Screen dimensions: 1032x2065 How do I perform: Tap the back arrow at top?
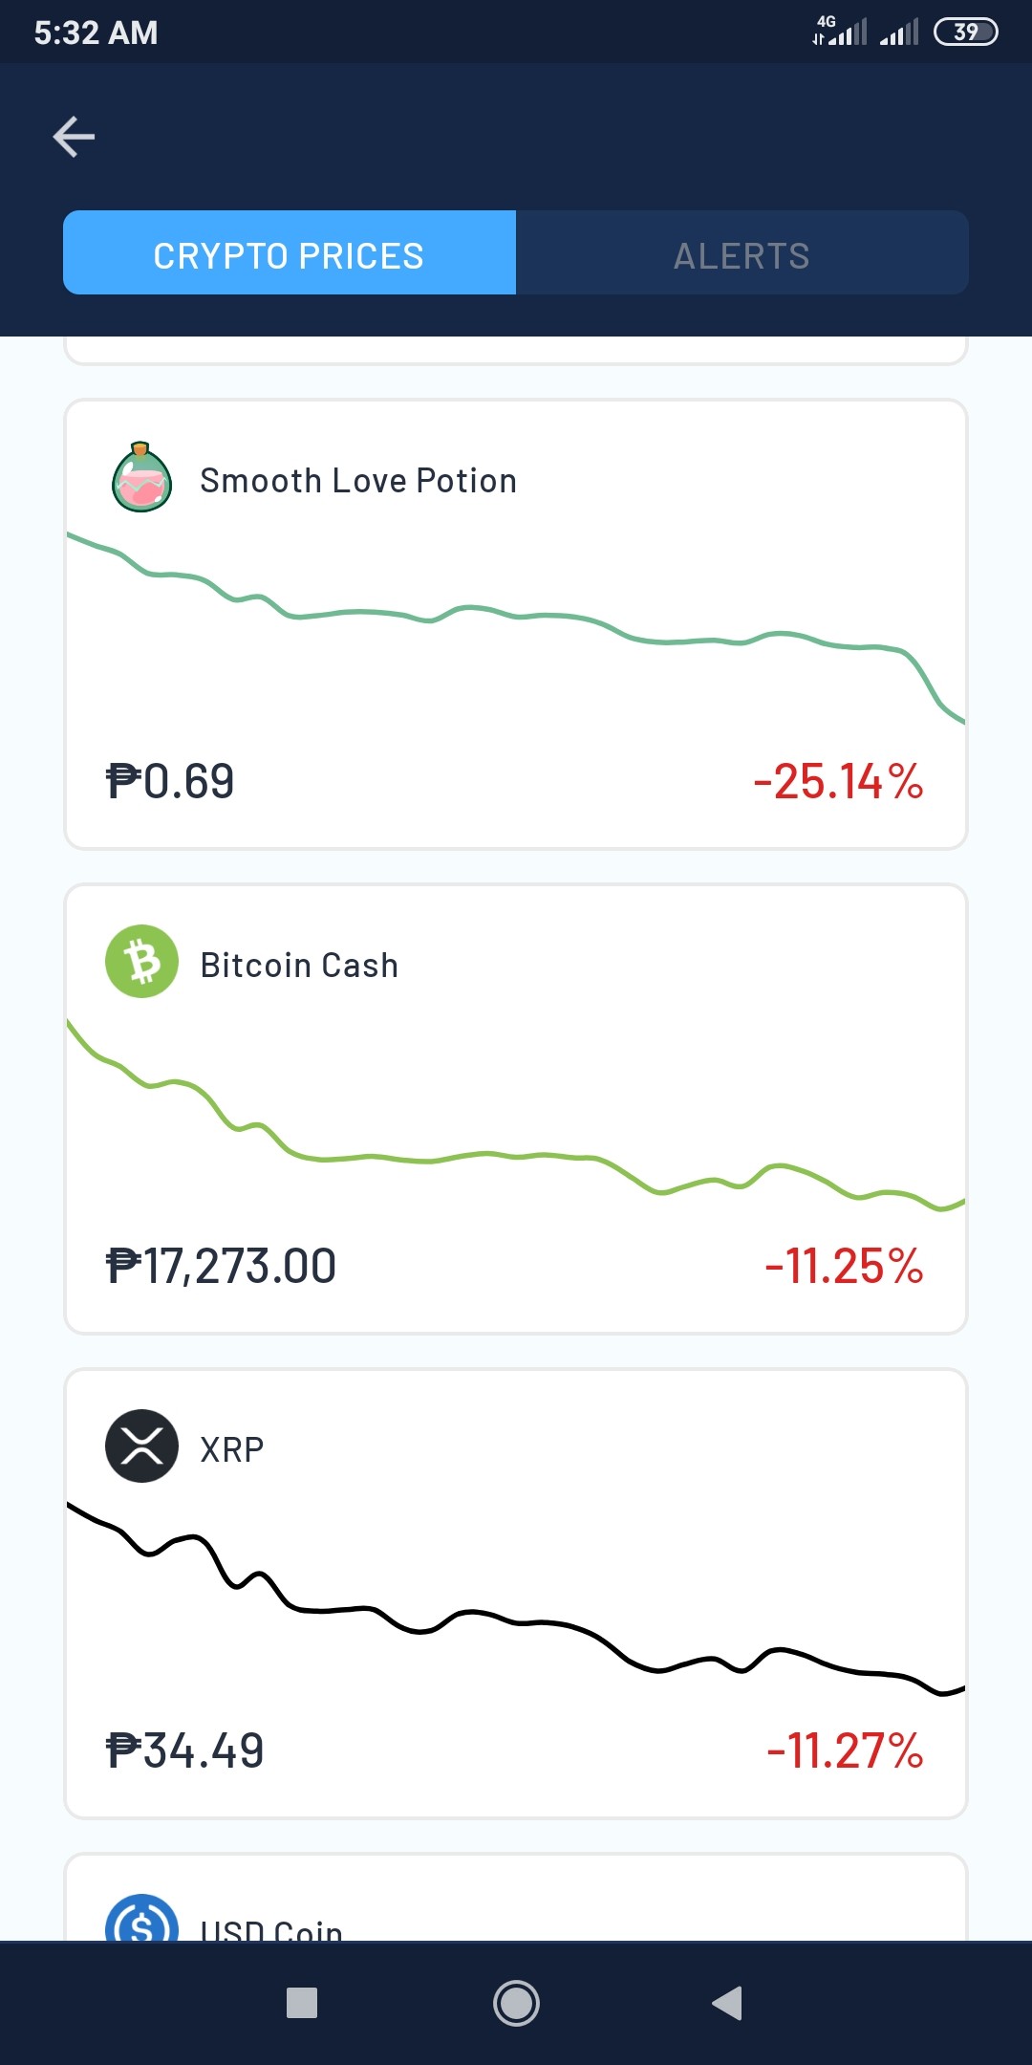(74, 137)
